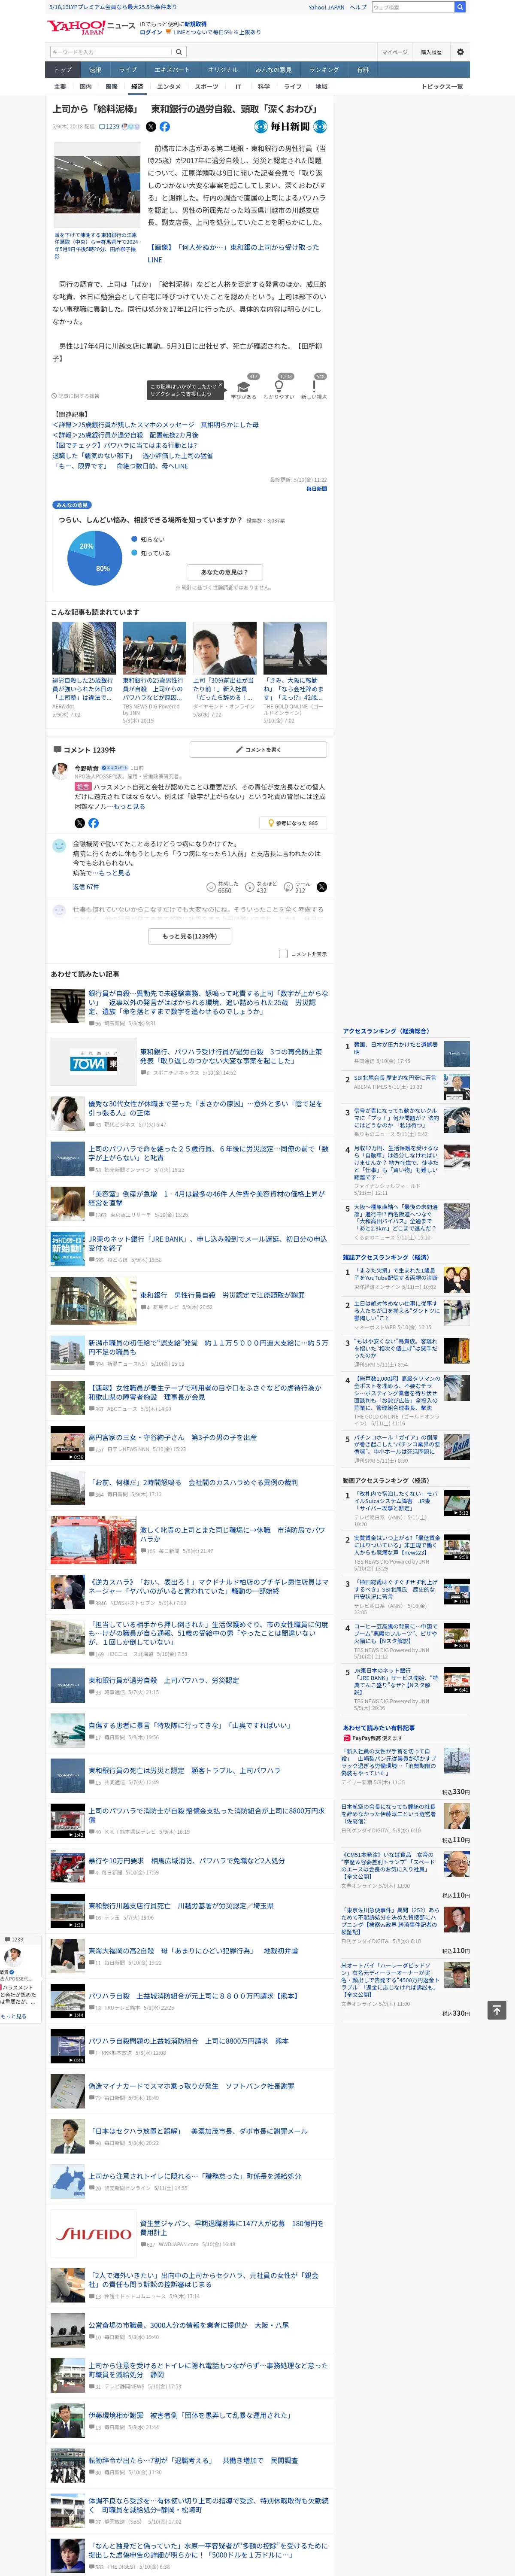Share article on Facebook below headline

pos(165,127)
